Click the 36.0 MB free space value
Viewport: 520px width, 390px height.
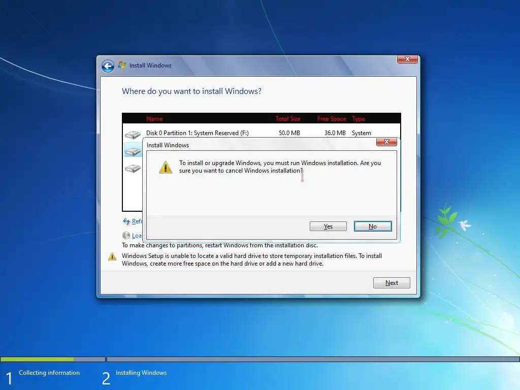point(335,133)
